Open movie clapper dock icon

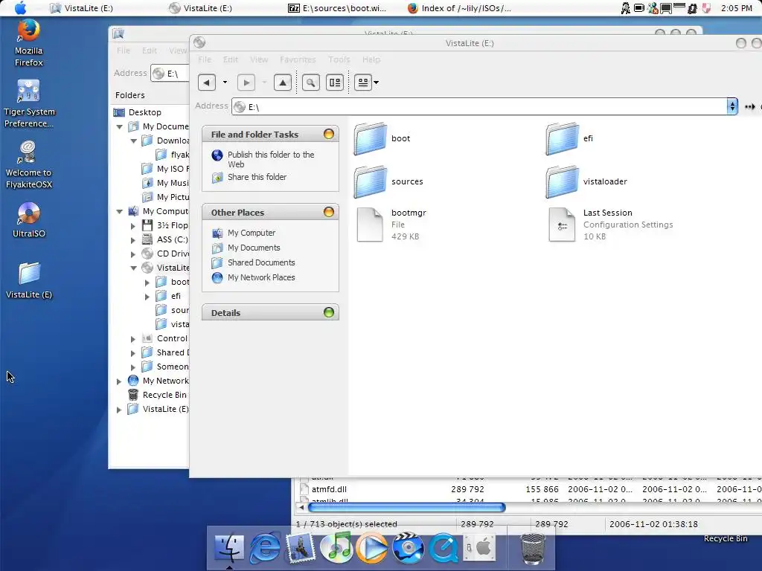pos(408,548)
